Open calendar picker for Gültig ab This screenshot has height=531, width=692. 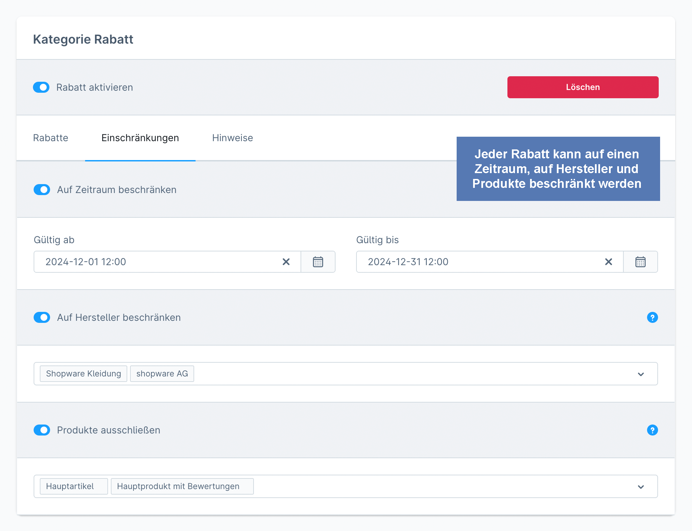[x=318, y=262]
